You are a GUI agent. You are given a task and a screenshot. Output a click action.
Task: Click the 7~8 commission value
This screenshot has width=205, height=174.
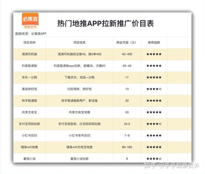[127, 136]
